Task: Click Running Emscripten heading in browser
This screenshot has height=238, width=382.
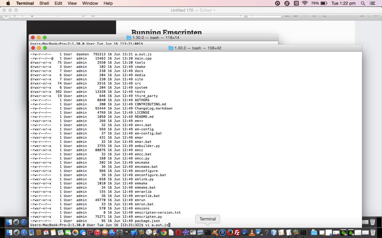Action: 167,32
